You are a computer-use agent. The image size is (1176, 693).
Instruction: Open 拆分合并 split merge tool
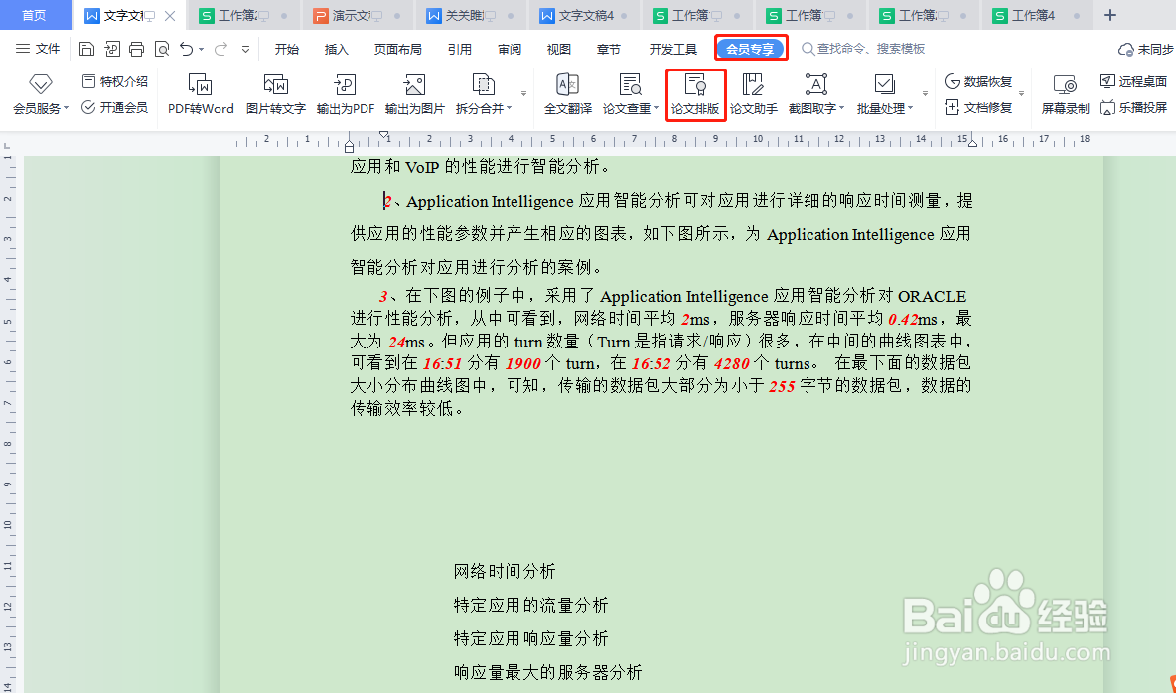(x=483, y=93)
